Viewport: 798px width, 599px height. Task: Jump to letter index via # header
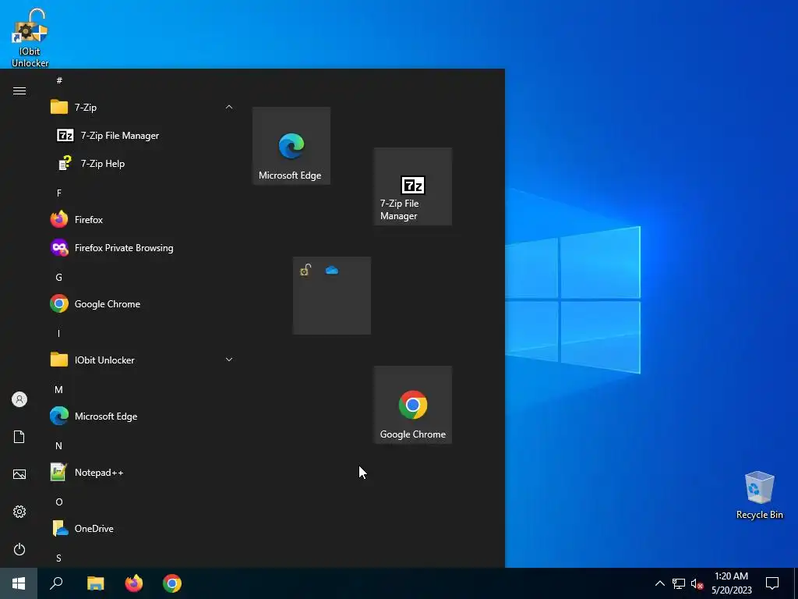tap(59, 80)
